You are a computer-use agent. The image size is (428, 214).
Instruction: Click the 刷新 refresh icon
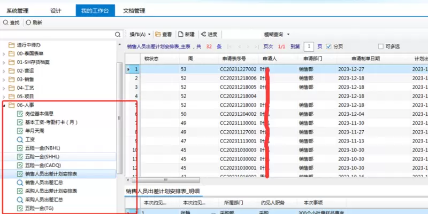(28, 22)
